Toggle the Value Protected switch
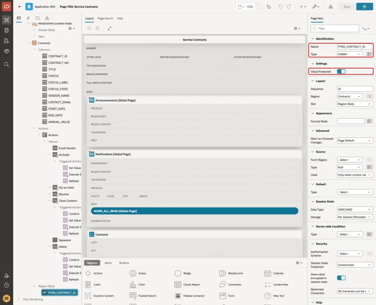 (x=341, y=71)
